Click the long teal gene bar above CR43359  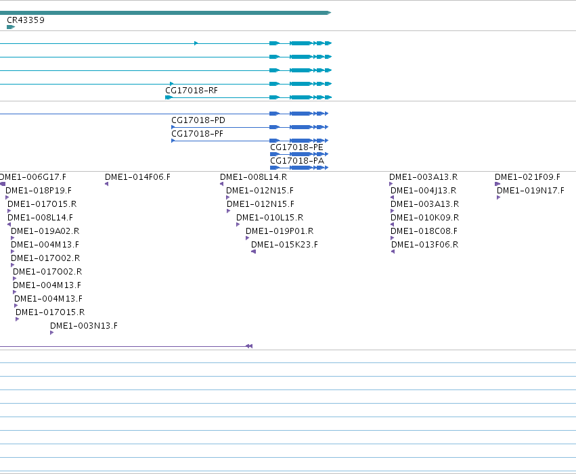[x=165, y=13]
